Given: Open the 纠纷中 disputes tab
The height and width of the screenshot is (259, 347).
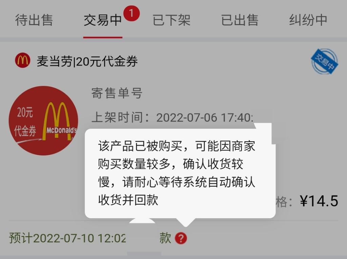Looking at the screenshot, I should 308,20.
